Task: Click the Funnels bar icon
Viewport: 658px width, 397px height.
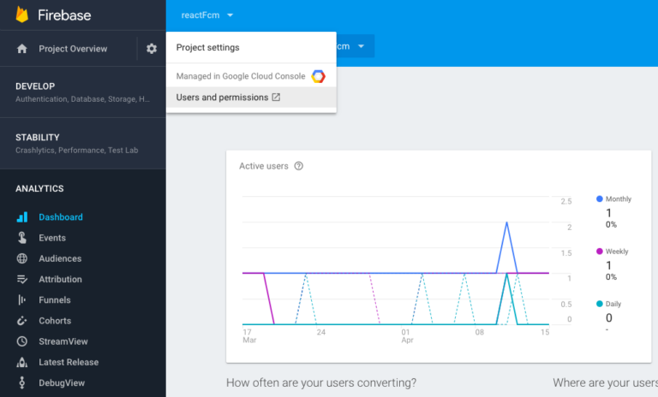Action: point(22,300)
